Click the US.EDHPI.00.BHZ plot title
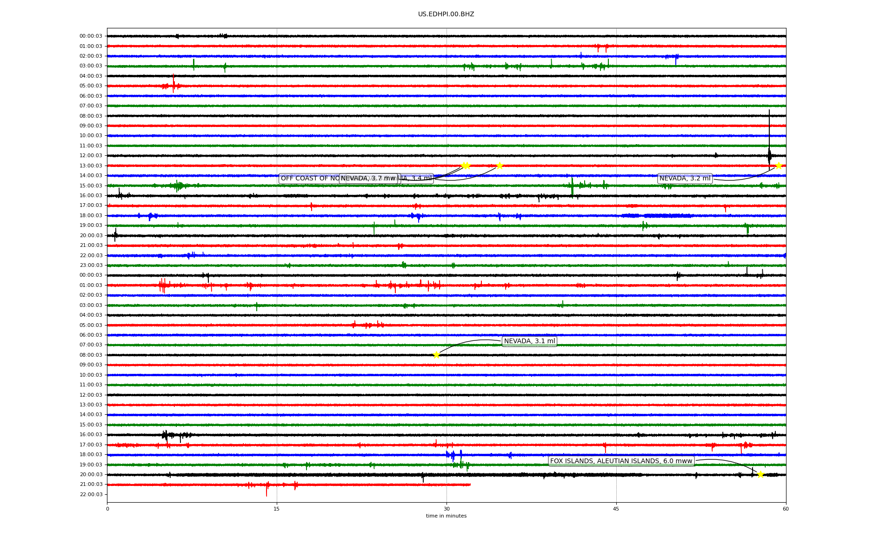The height and width of the screenshot is (558, 893). 446,14
